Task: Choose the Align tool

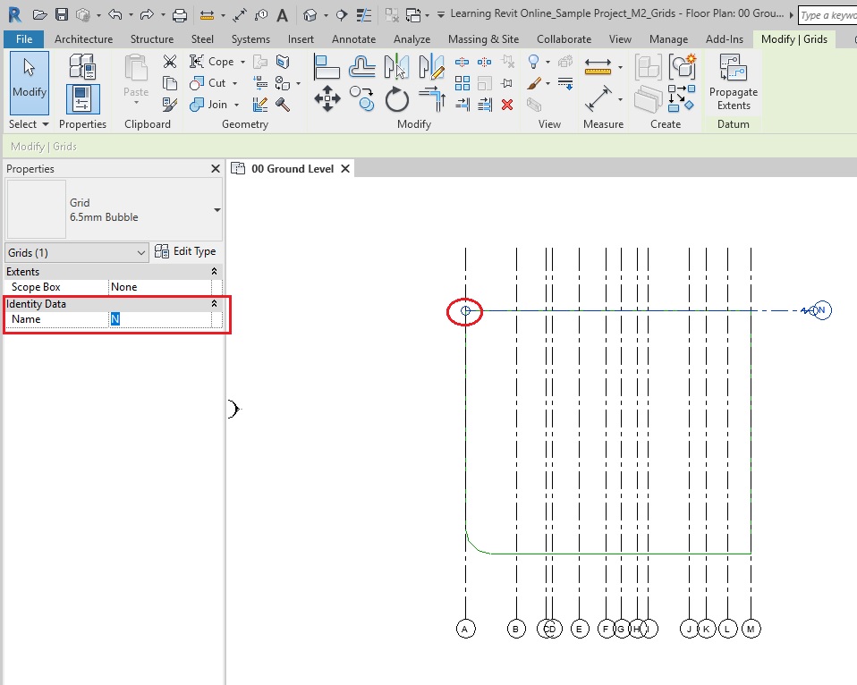Action: pos(327,66)
